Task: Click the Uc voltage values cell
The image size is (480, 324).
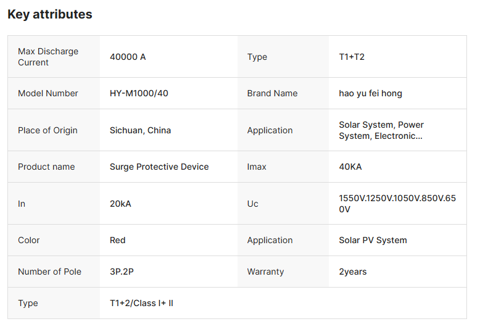Action: point(397,204)
